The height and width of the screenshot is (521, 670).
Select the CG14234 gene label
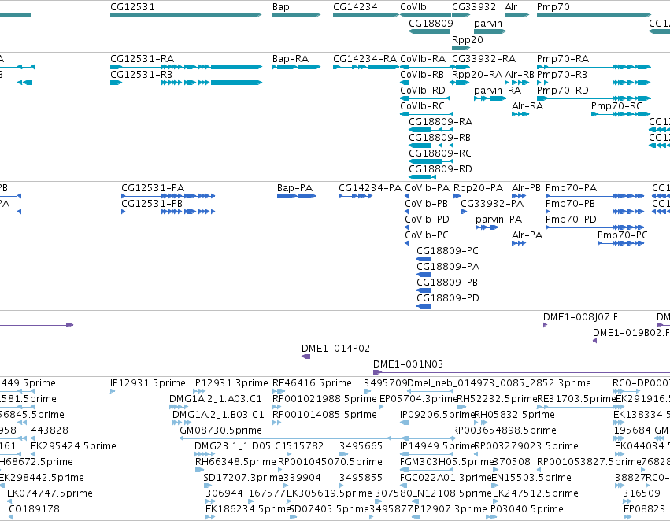[355, 7]
